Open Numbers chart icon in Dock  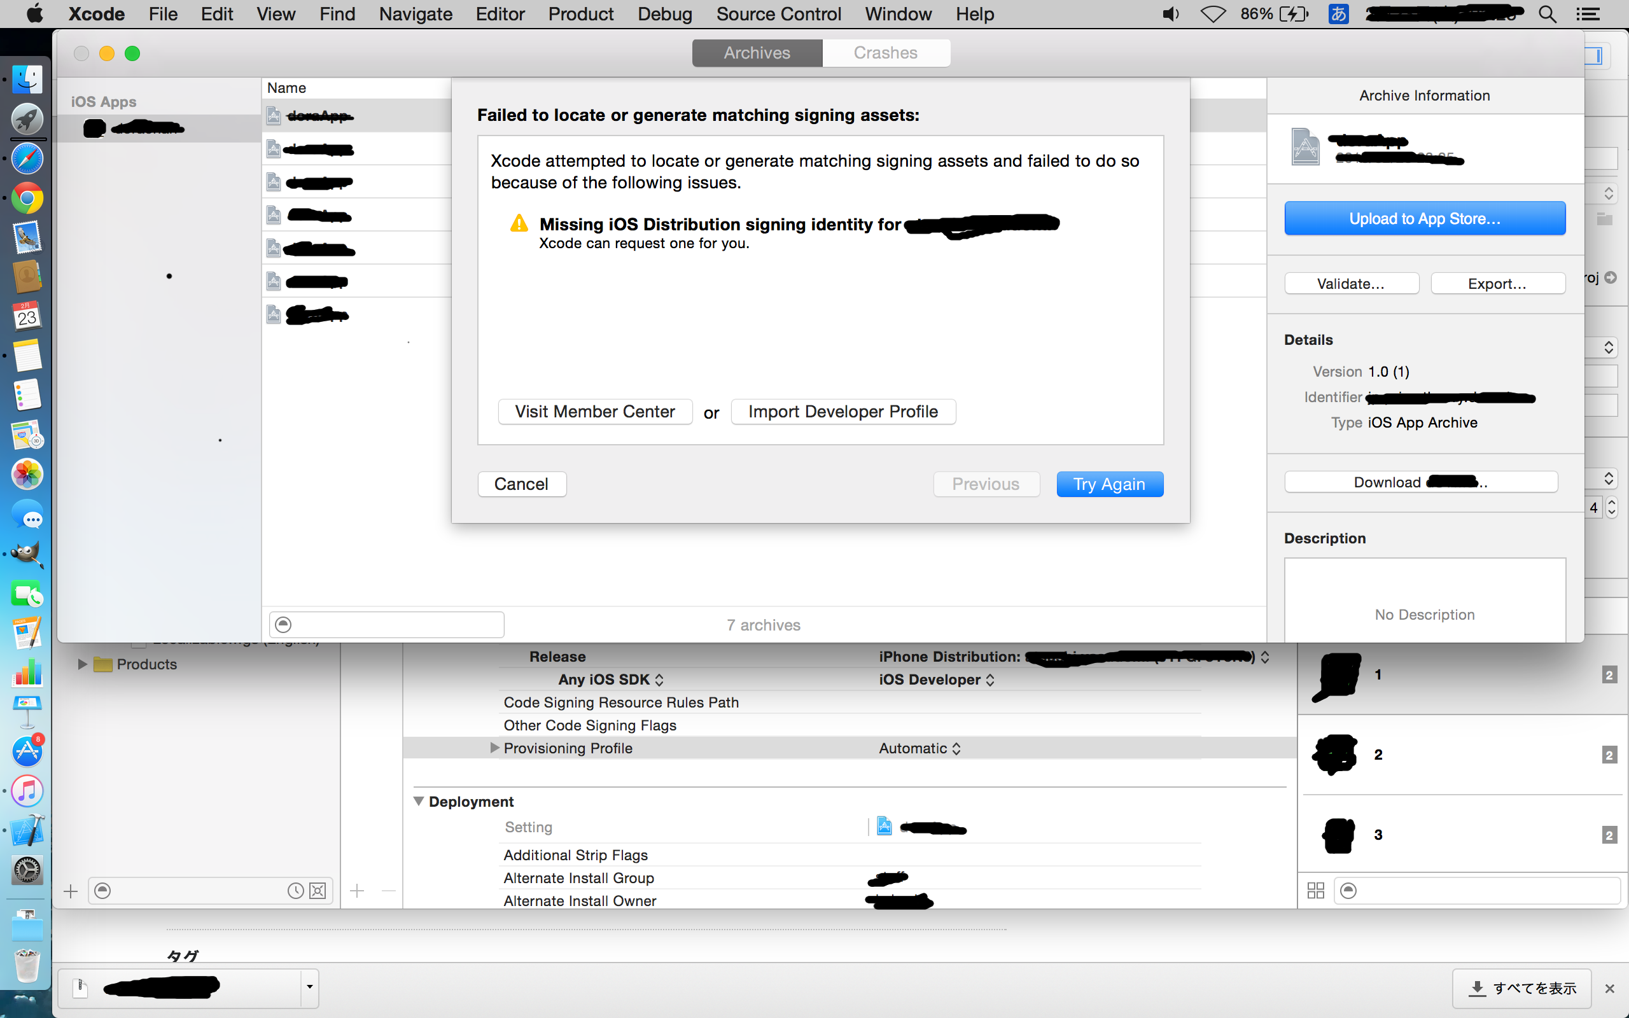tap(27, 673)
